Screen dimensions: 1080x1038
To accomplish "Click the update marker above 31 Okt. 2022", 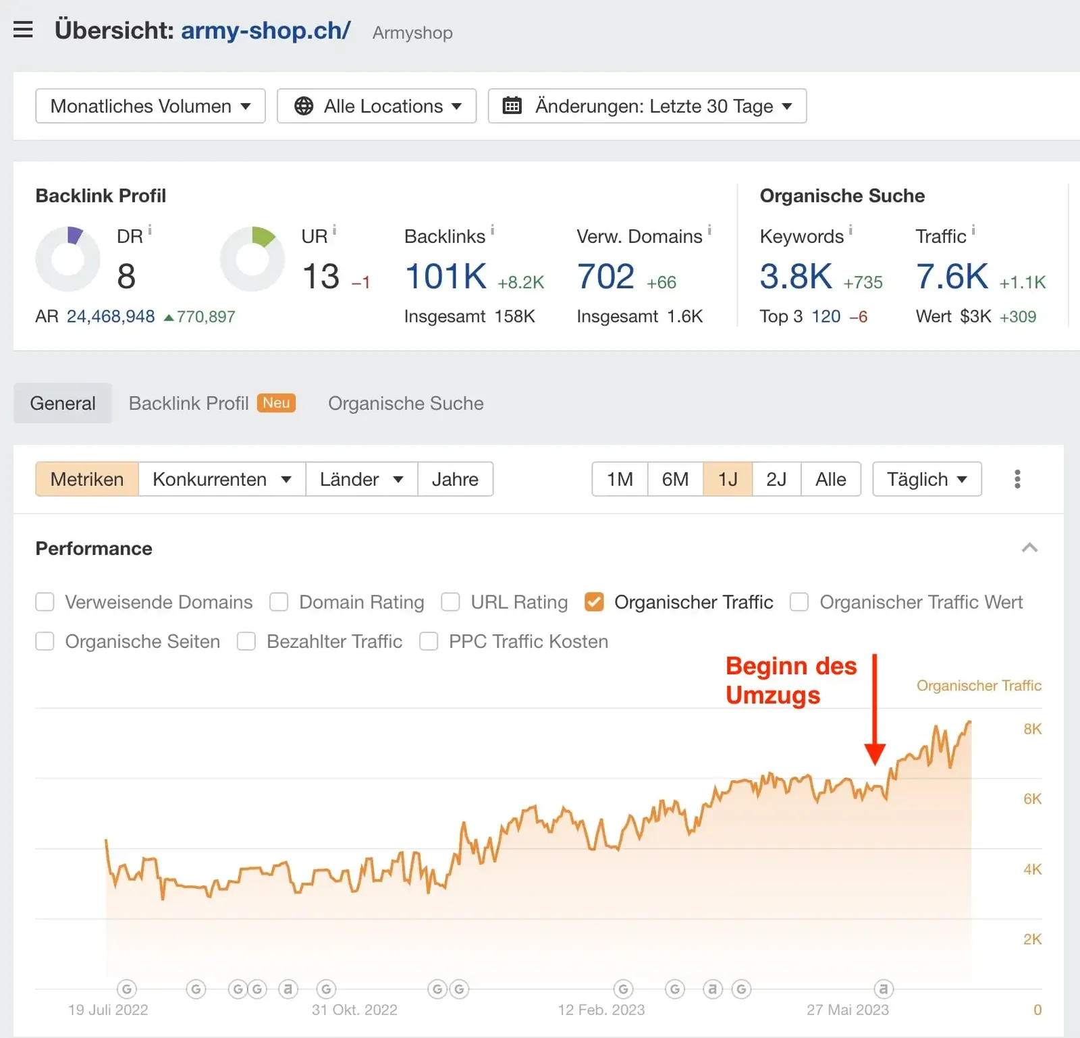I will click(327, 989).
